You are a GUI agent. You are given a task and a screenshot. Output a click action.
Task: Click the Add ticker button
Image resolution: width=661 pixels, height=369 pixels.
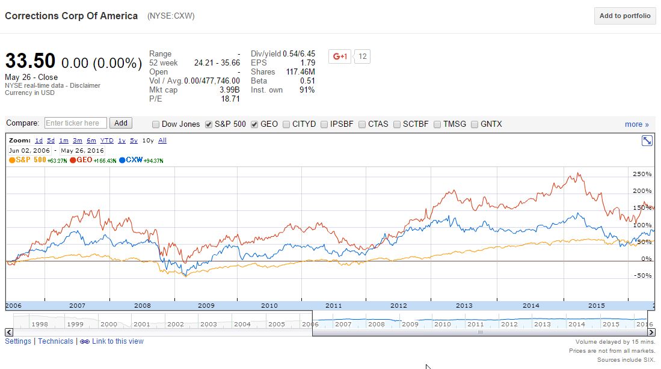tap(120, 123)
